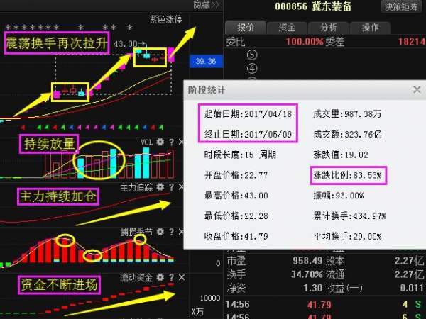Show help for 流动资金 indicator

click(170, 276)
